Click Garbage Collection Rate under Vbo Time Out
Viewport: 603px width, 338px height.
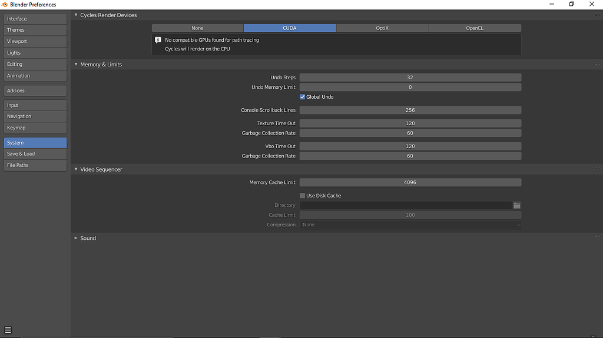(x=410, y=156)
